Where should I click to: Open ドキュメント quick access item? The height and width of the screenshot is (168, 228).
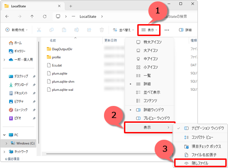point(18,93)
